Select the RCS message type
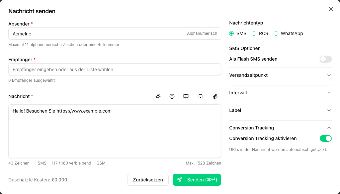 coord(253,33)
